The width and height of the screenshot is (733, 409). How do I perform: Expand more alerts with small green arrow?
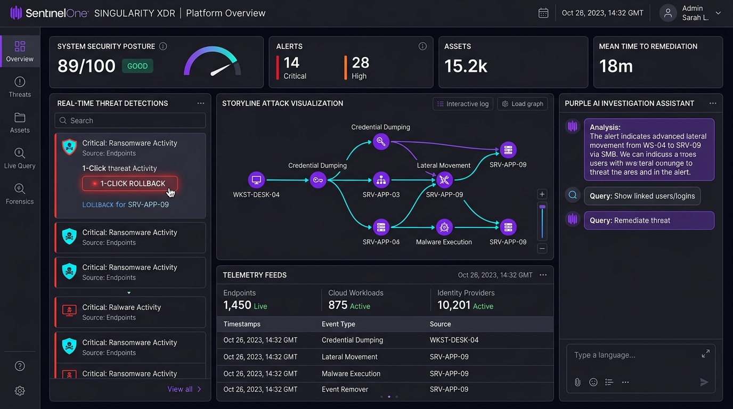pyautogui.click(x=129, y=292)
